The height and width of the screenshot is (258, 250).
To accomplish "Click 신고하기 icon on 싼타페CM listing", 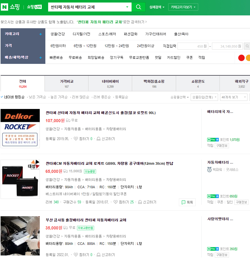I will coord(140,202).
